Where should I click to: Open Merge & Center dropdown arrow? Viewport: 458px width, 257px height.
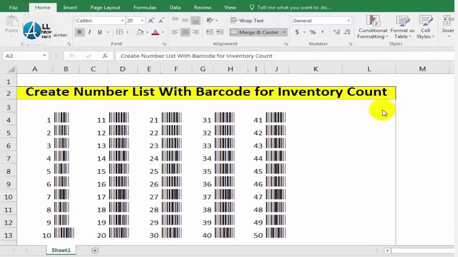coord(284,32)
